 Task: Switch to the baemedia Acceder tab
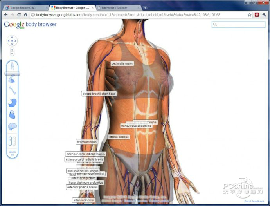(118, 8)
